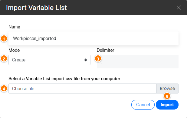The height and width of the screenshot is (118, 187).
Task: Click the Delimiter input field
Action: coord(138,61)
